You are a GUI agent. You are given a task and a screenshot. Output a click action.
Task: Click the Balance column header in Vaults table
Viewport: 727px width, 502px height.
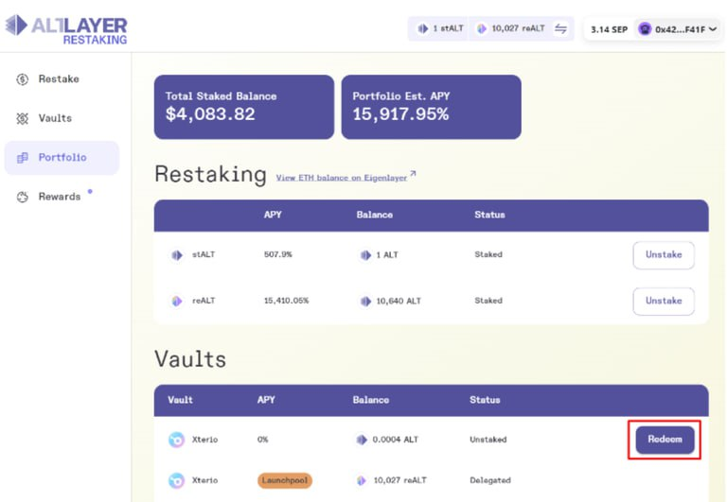click(371, 400)
